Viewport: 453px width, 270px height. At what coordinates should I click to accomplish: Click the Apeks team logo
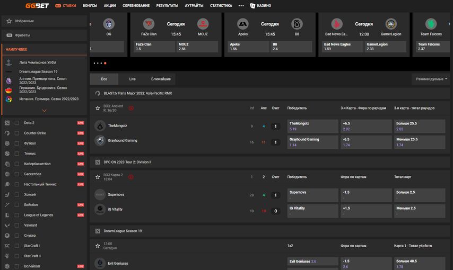[243, 24]
